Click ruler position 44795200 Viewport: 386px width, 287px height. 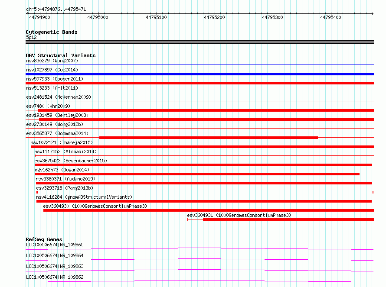coord(214,17)
